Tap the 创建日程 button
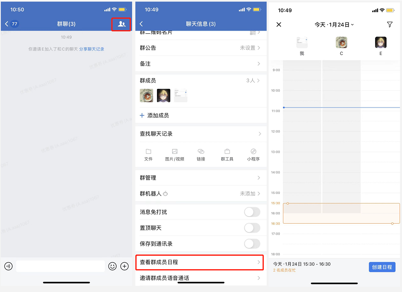This screenshot has width=402, height=292. pos(382,267)
